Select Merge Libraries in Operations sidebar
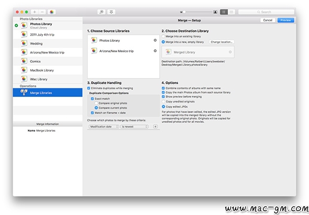Screen dimensions: 309x215 (48, 93)
